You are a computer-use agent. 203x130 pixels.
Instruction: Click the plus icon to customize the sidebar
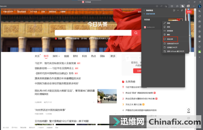click(x=200, y=57)
